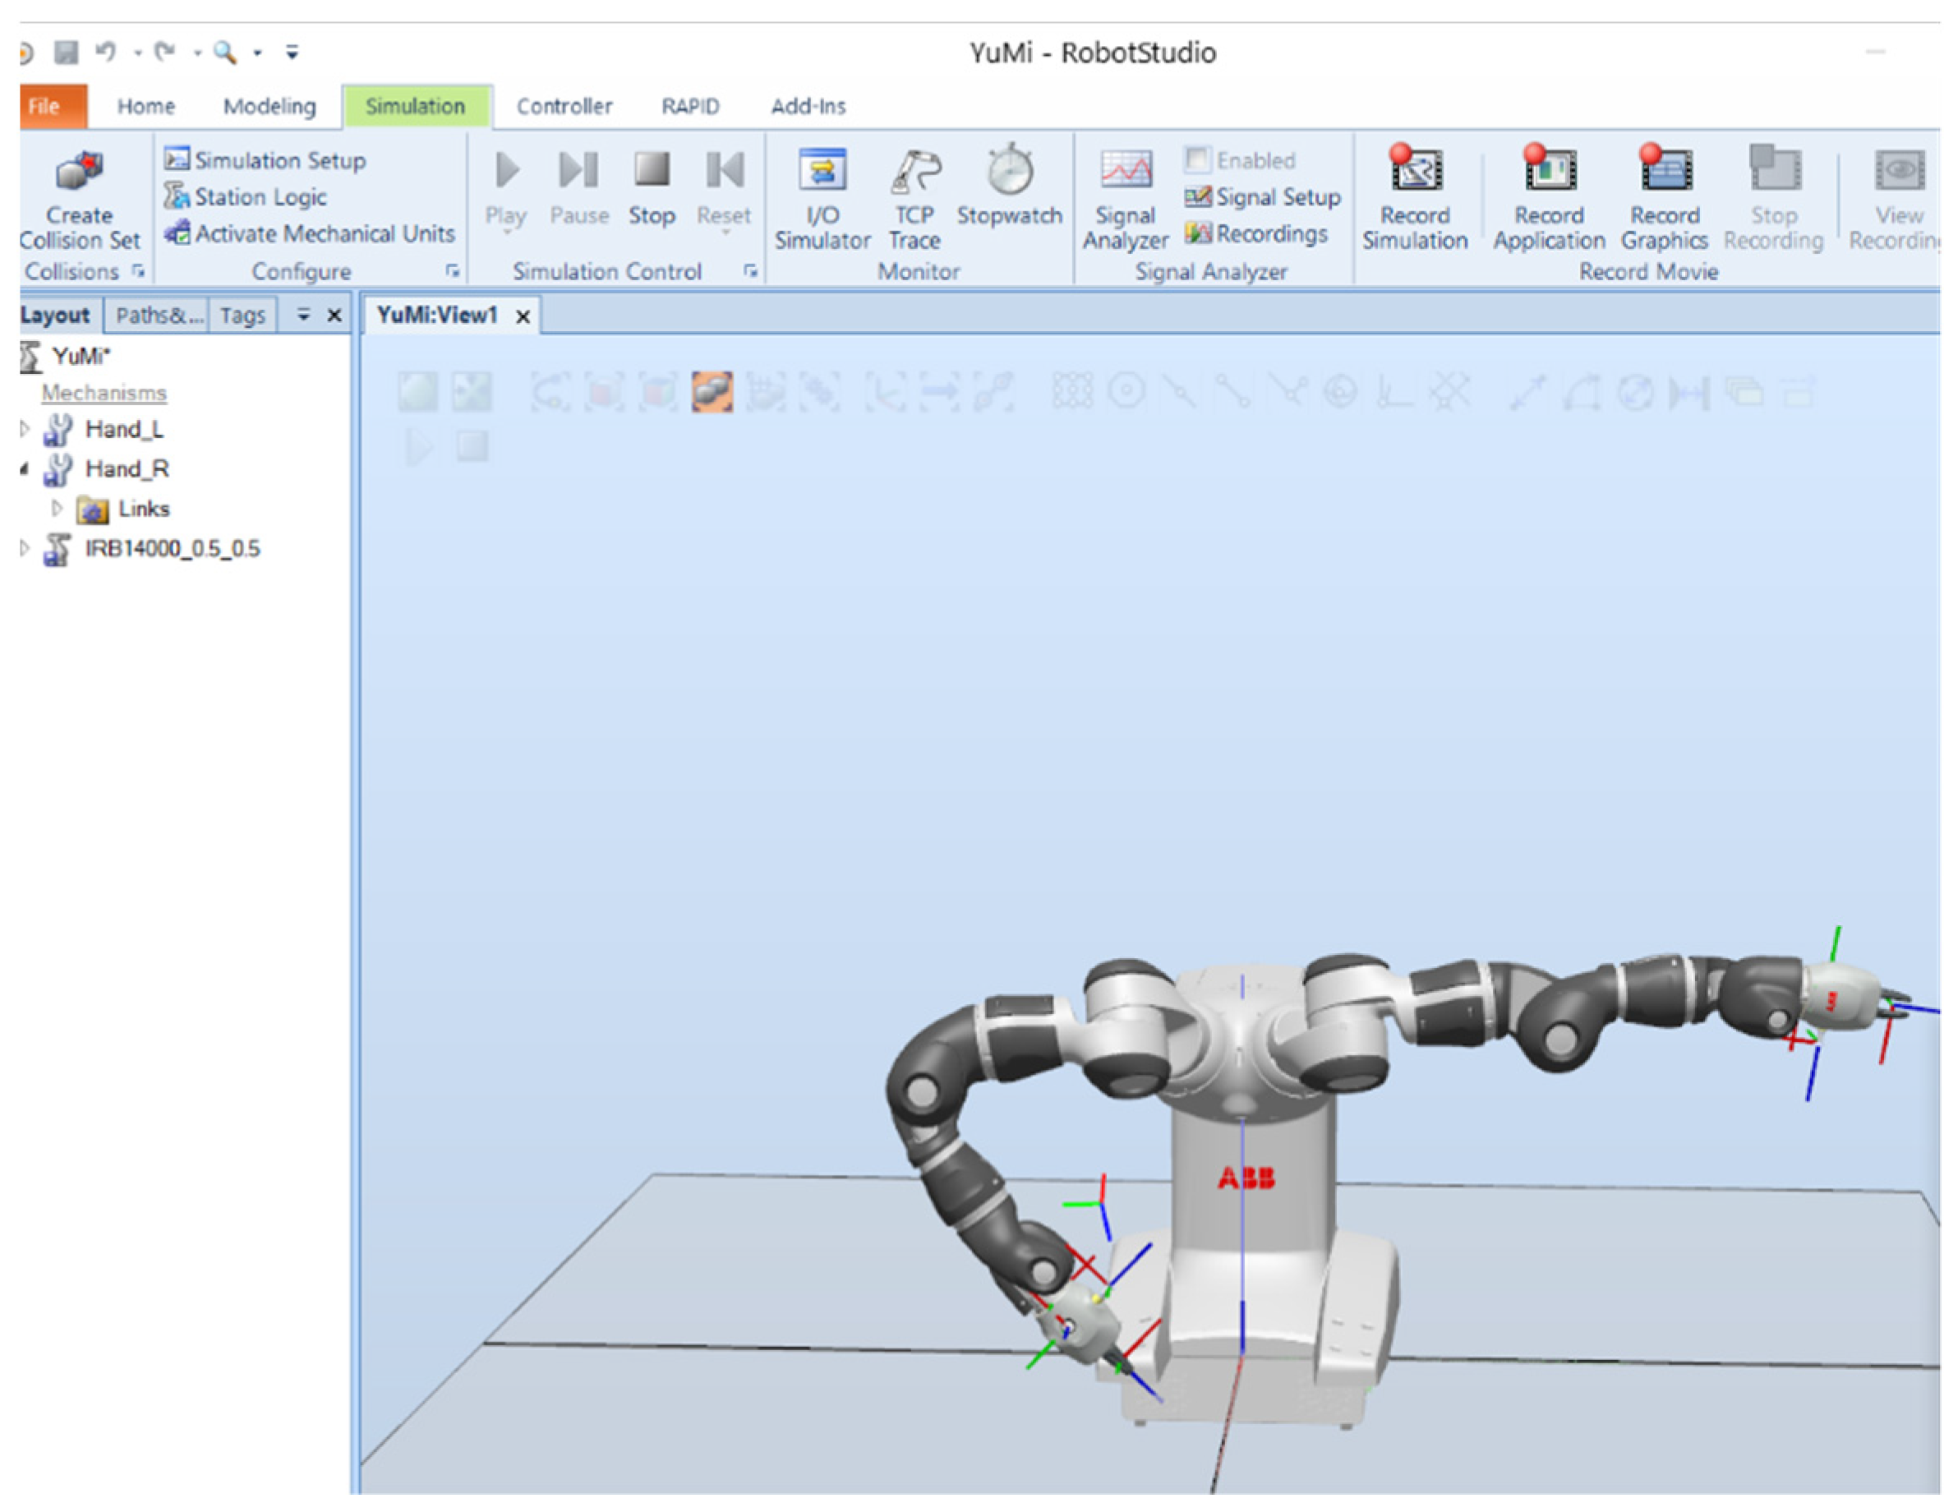This screenshot has height=1512, width=1958.
Task: Click Activate Mechanical Units
Action: pyautogui.click(x=324, y=233)
